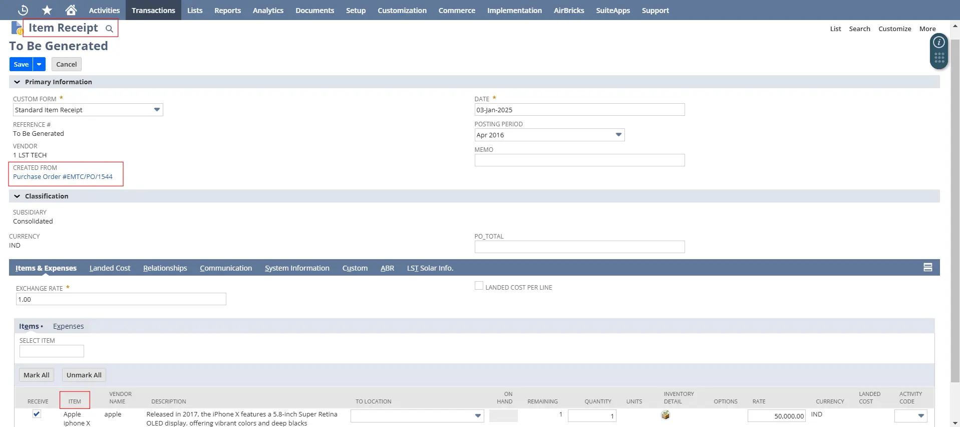Switch to the Expenses sublist

pyautogui.click(x=69, y=326)
